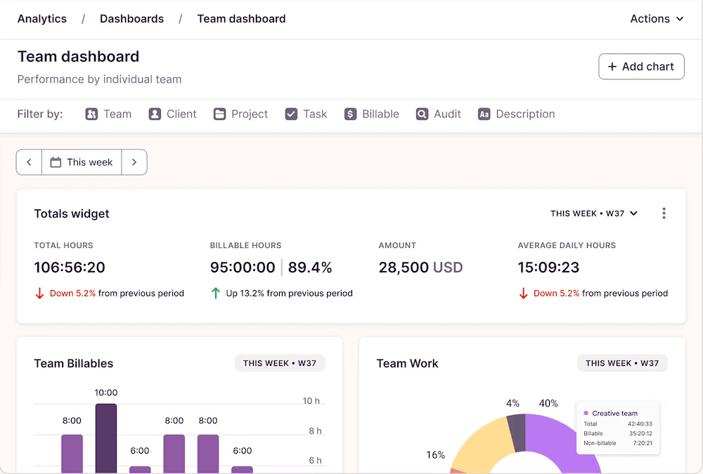The height and width of the screenshot is (474, 703).
Task: Open the Actions dropdown
Action: point(657,19)
